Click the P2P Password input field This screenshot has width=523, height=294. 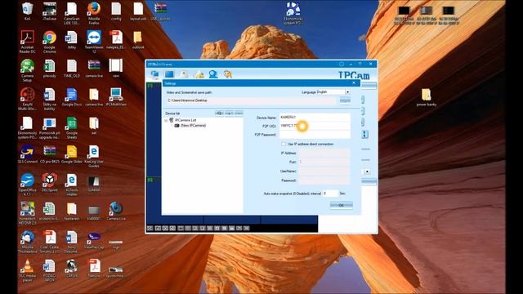315,135
